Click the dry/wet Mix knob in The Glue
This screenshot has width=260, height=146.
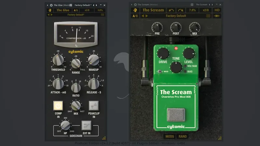pos(76,106)
